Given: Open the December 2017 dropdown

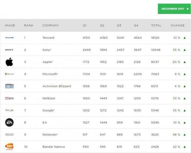Looking at the screenshot, I should (174, 9).
